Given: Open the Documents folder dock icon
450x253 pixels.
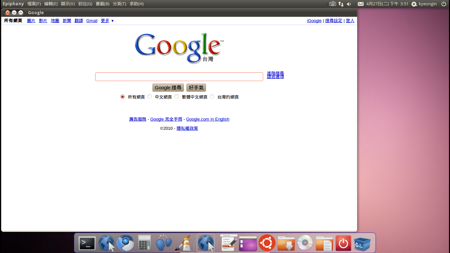Looking at the screenshot, I should 324,243.
